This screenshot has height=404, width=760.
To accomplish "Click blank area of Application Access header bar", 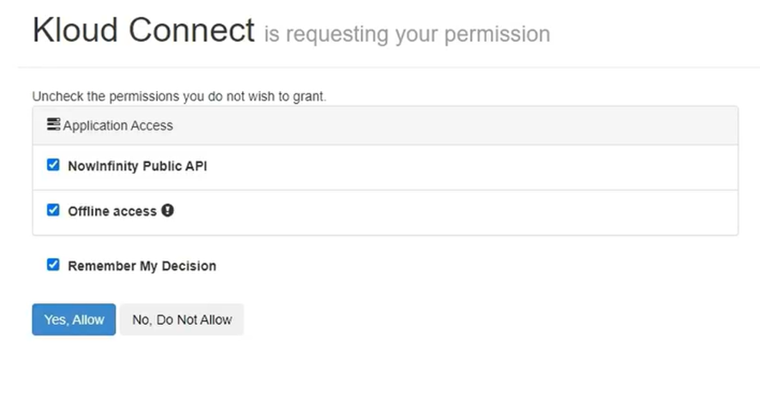I will click(x=472, y=125).
